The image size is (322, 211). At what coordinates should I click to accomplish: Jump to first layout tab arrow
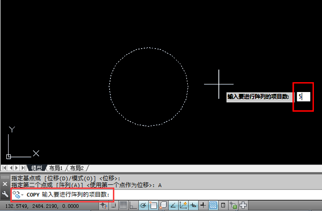coord(4,168)
